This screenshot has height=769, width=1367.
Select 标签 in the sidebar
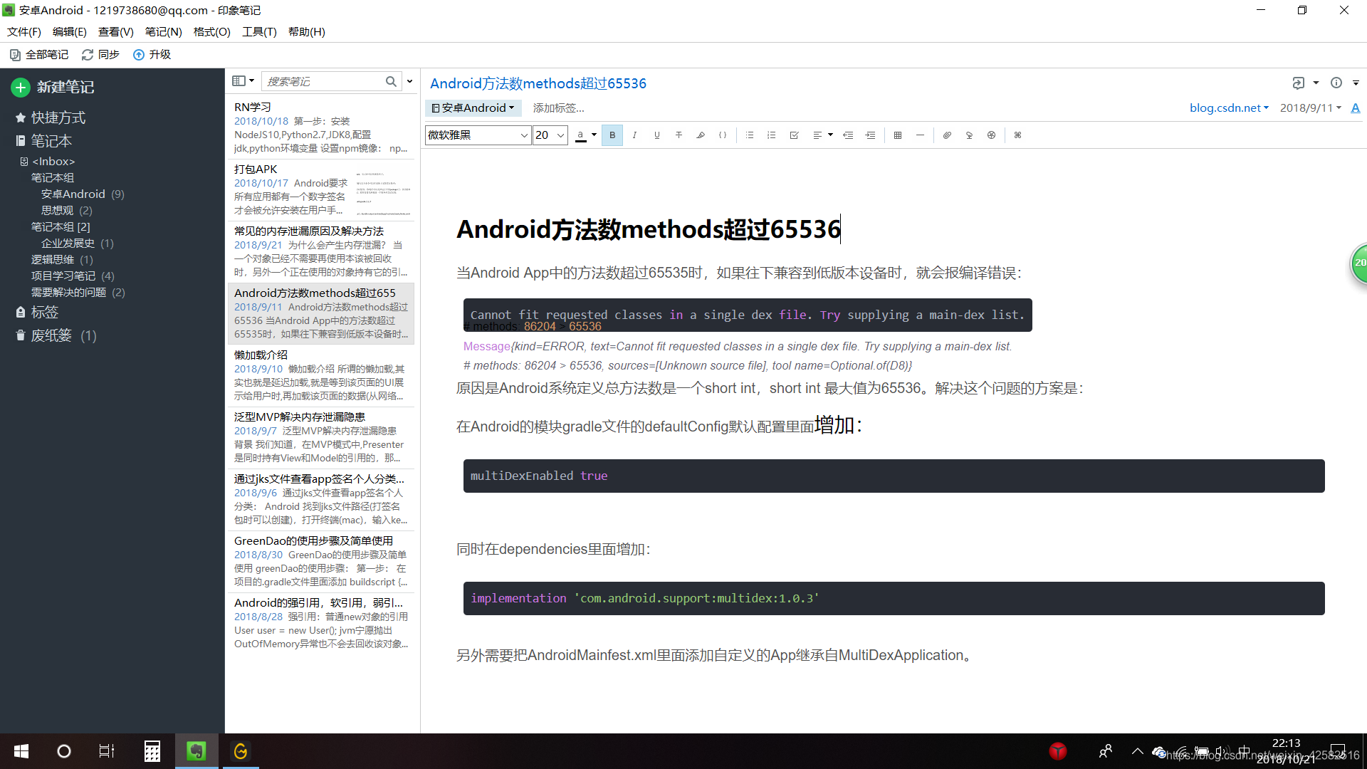(44, 312)
